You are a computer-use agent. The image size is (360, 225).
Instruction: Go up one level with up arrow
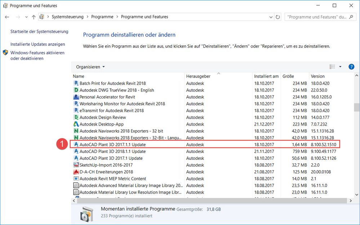click(x=34, y=17)
